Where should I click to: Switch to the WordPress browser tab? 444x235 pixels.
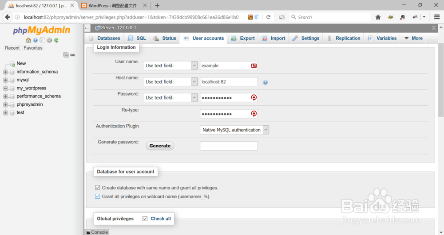(113, 6)
